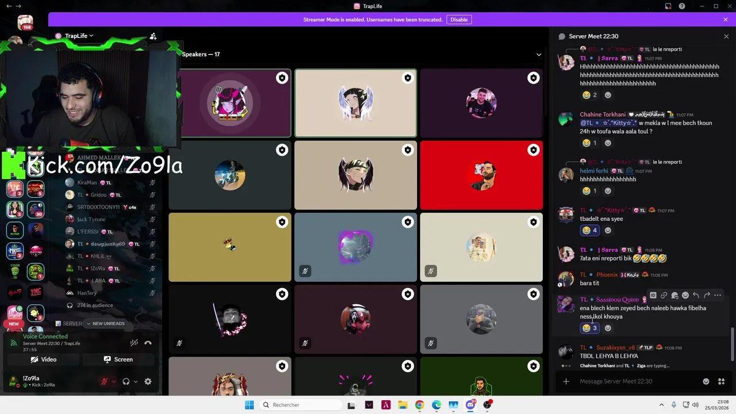
Task: Open more options on hovered message
Action: point(718,296)
